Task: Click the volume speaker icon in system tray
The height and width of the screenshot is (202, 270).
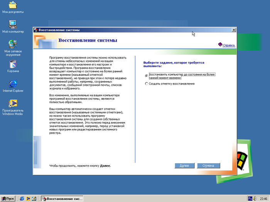Action: pyautogui.click(x=255, y=199)
